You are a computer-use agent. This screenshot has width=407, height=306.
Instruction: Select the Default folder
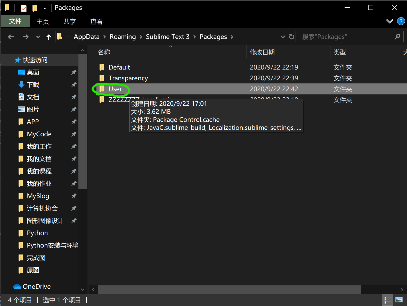119,67
